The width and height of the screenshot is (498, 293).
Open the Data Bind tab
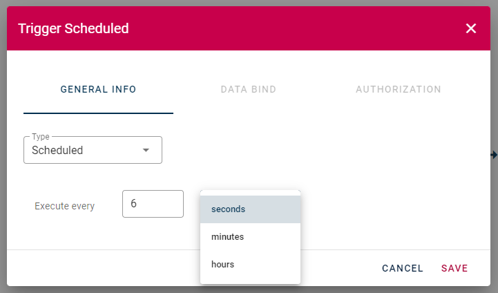coord(249,89)
